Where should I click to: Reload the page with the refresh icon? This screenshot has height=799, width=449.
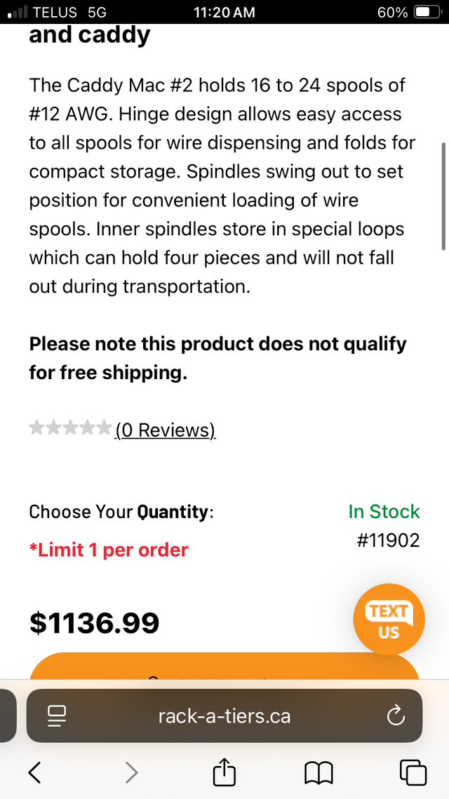[396, 715]
